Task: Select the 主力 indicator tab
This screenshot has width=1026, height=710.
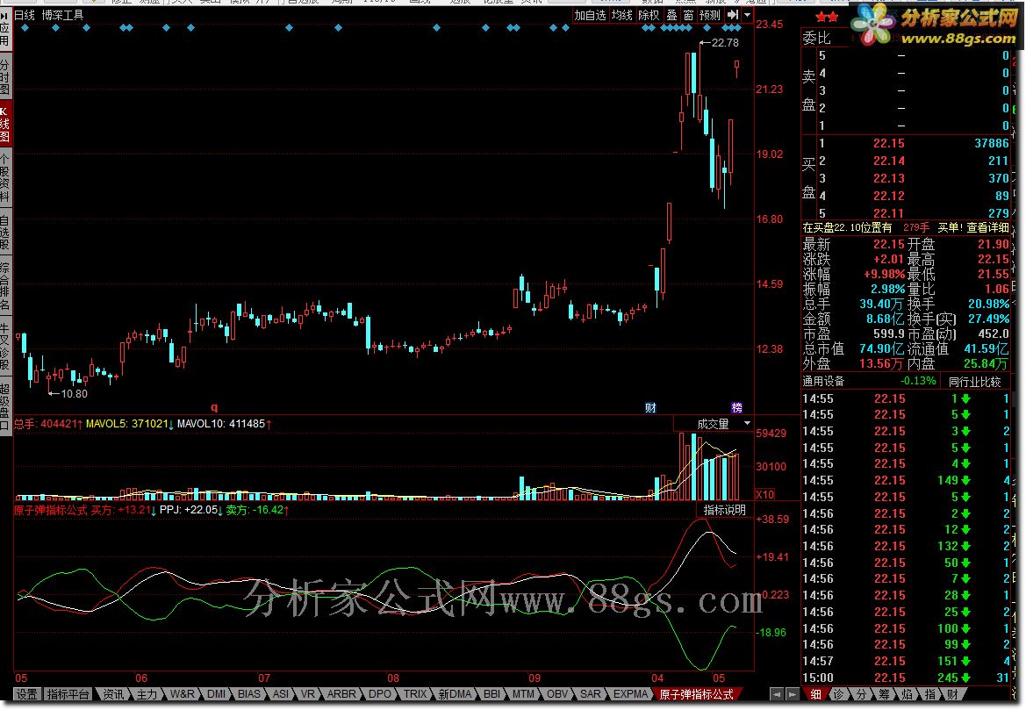Action: click(x=147, y=694)
